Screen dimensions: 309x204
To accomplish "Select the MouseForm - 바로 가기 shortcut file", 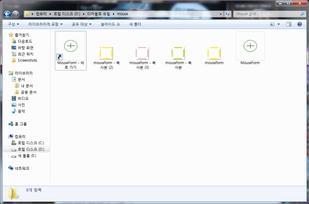I will click(71, 50).
